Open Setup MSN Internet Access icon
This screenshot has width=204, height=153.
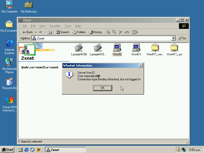point(9,104)
